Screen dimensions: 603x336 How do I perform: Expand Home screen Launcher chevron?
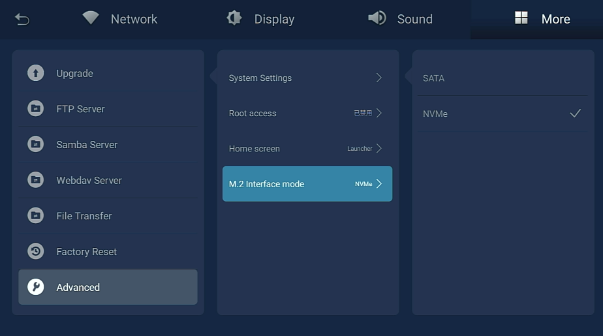[x=379, y=149]
